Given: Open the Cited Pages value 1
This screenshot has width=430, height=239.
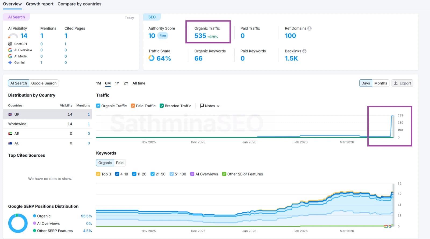Looking at the screenshot, I should click(66, 36).
